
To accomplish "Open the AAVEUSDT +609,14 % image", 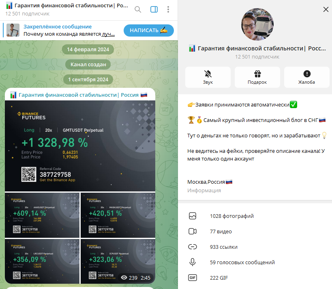I will pyautogui.click(x=42, y=215).
